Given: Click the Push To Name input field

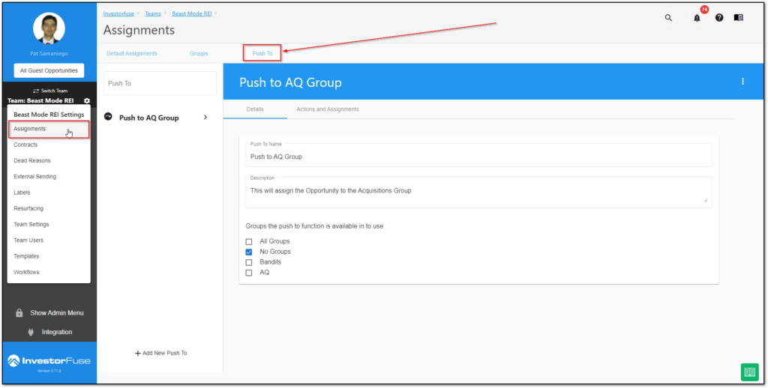Looking at the screenshot, I should pyautogui.click(x=478, y=155).
